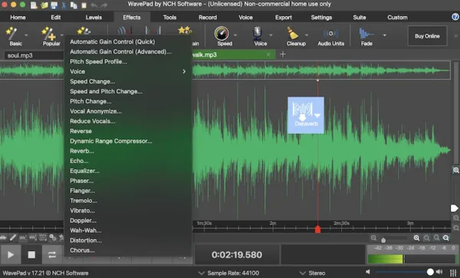
Task: Click the Fade effect icon
Action: 366,34
